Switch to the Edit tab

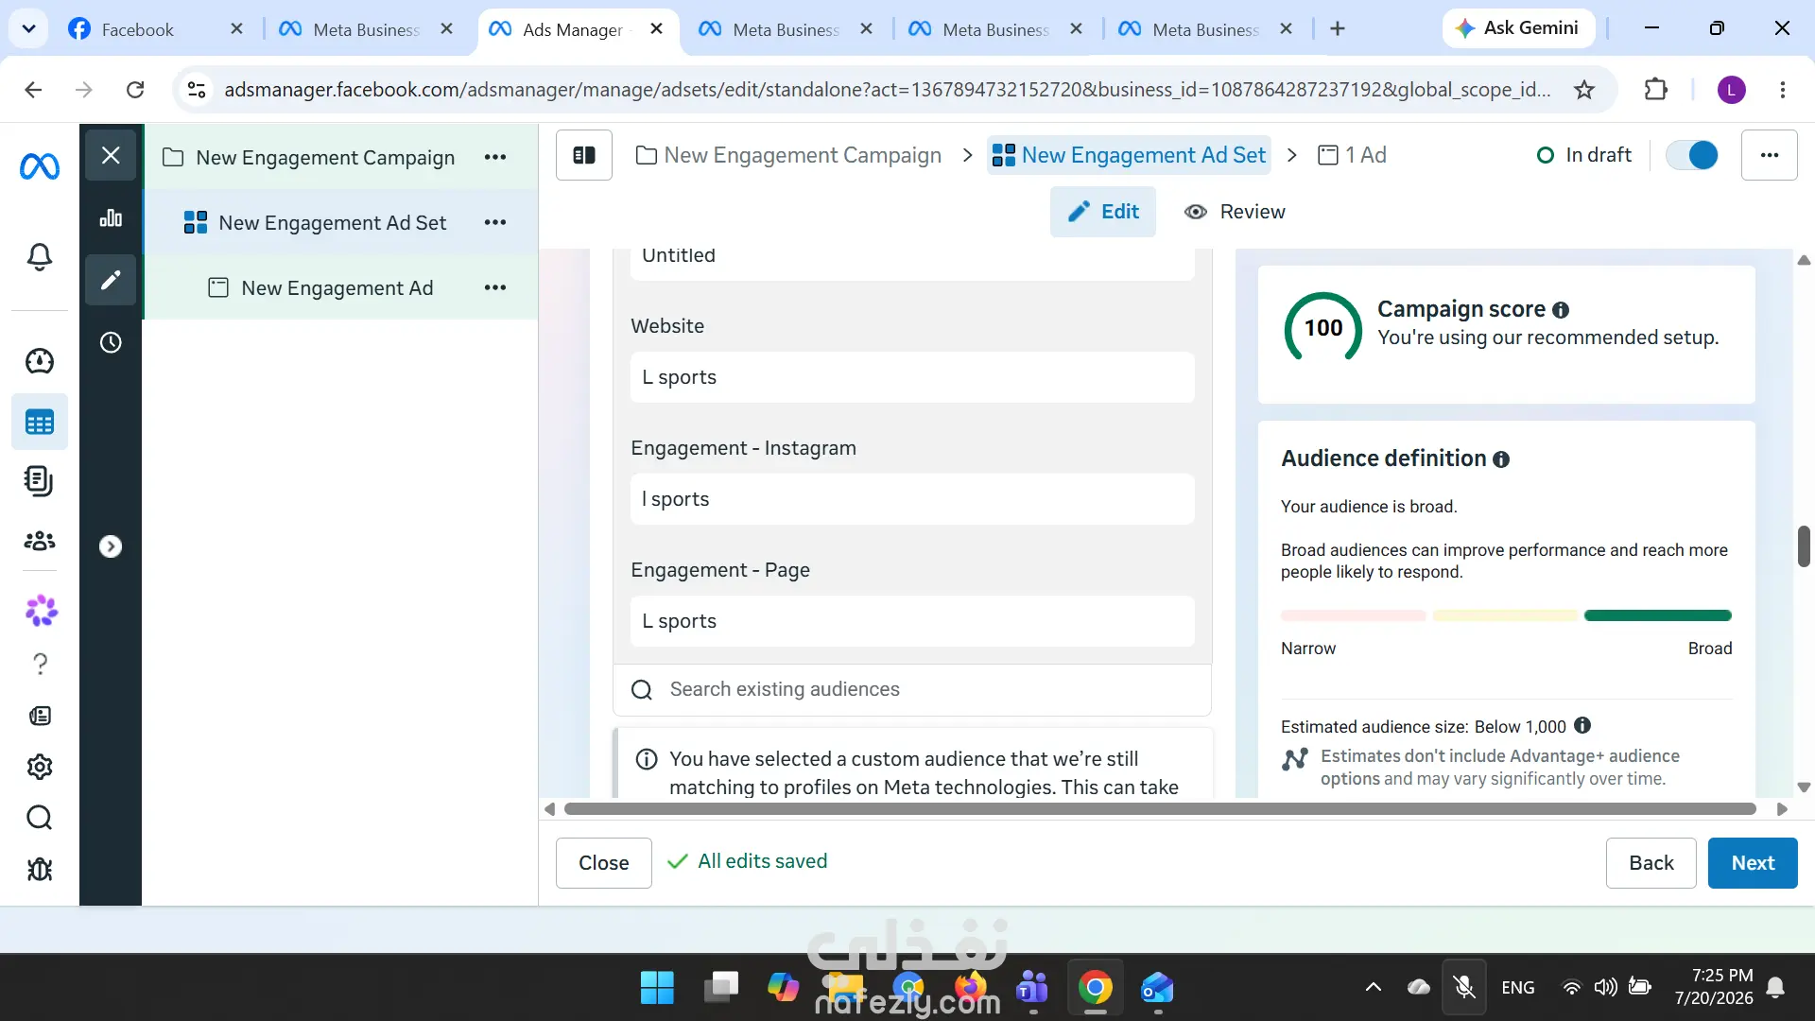click(x=1103, y=212)
